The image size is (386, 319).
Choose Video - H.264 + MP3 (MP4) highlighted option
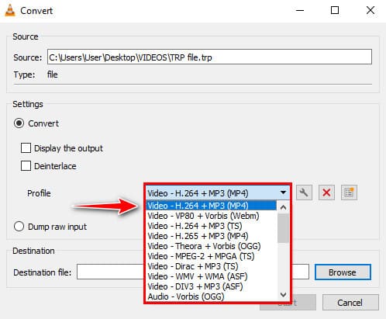(x=211, y=206)
